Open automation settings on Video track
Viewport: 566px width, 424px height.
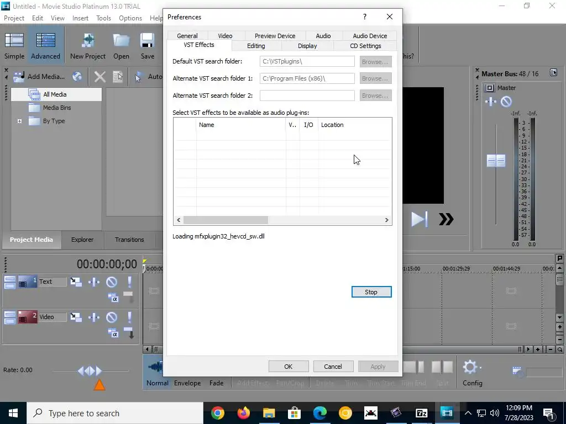point(94,317)
